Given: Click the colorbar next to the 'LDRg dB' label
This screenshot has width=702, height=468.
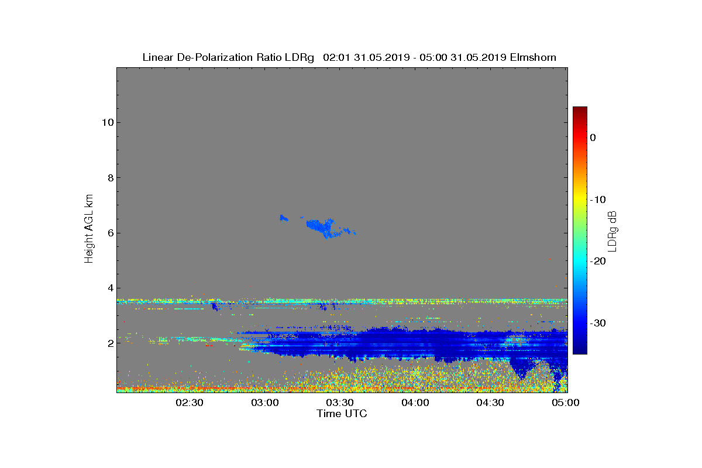Looking at the screenshot, I should pyautogui.click(x=580, y=230).
